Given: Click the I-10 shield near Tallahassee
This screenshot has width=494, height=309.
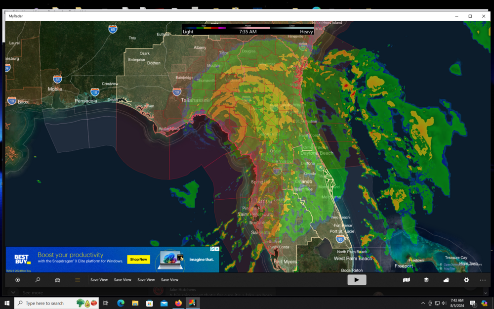Looking at the screenshot, I should click(x=176, y=92).
